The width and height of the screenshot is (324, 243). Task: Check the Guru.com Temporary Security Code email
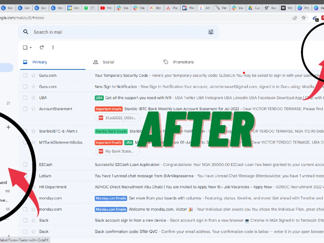[x=25, y=75]
